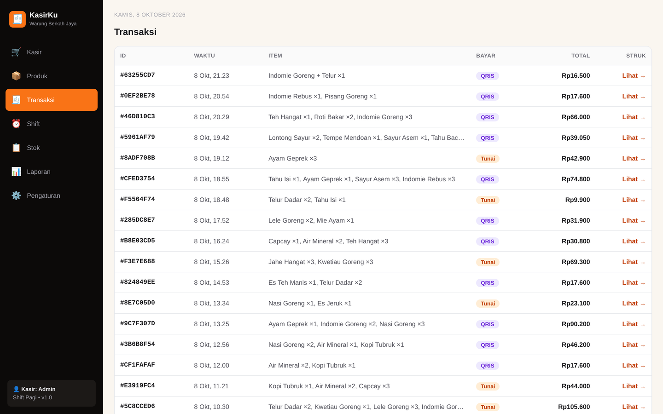663x414 pixels.
Task: Click the bar chart Laporan icon
Action: (16, 172)
